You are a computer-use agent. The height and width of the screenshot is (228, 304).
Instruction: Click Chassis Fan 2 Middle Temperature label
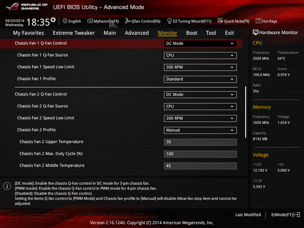point(52,165)
